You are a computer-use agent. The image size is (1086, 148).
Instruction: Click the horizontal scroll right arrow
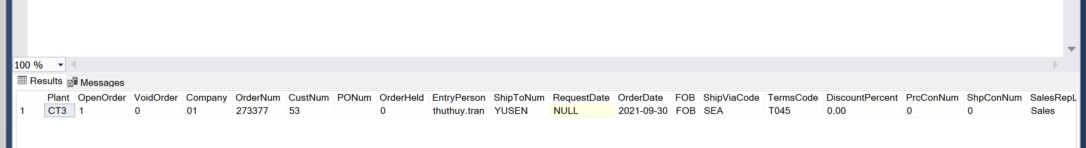1055,64
